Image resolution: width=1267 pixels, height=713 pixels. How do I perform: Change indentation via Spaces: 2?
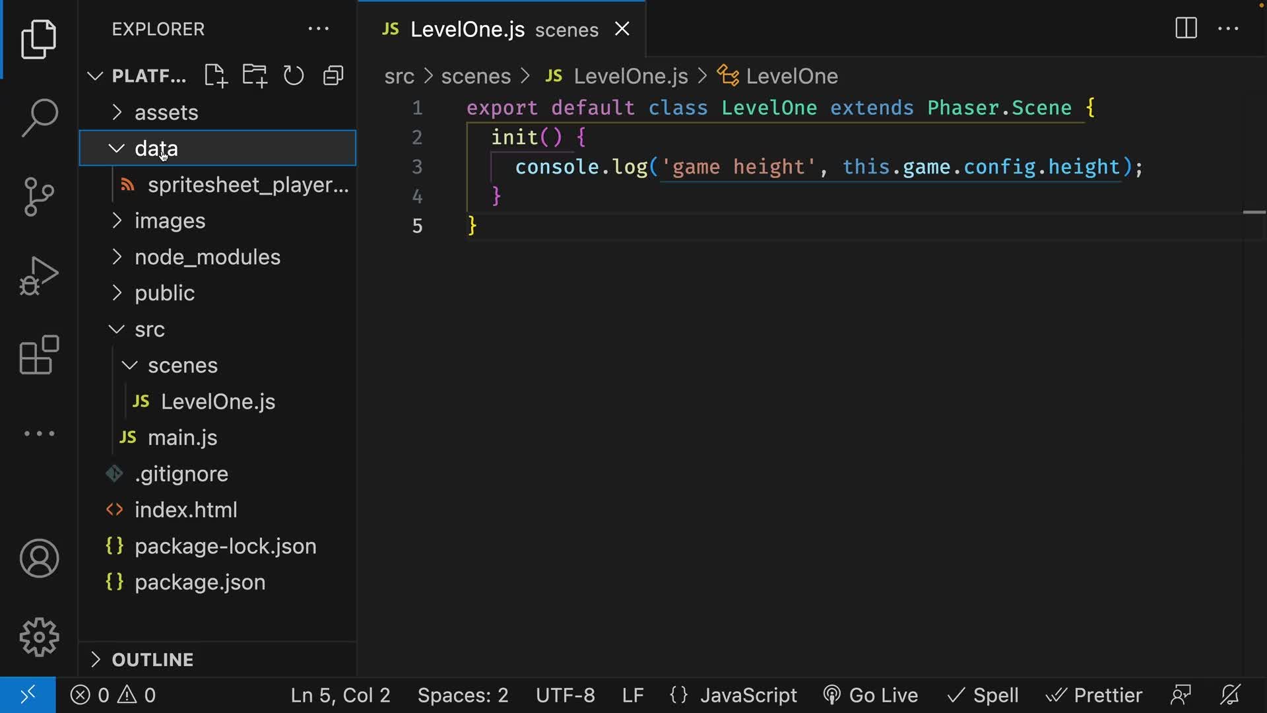pyautogui.click(x=463, y=695)
